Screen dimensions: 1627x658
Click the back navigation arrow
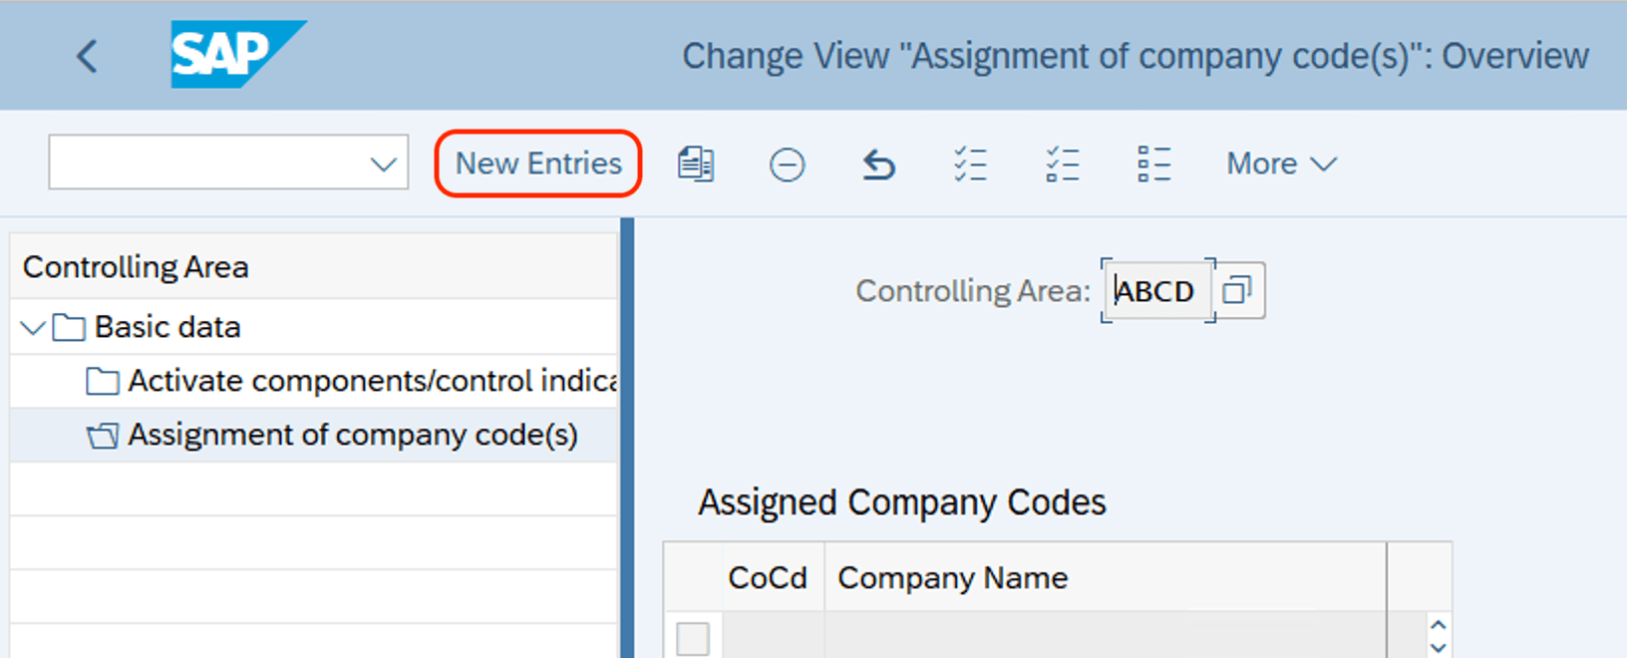click(86, 56)
